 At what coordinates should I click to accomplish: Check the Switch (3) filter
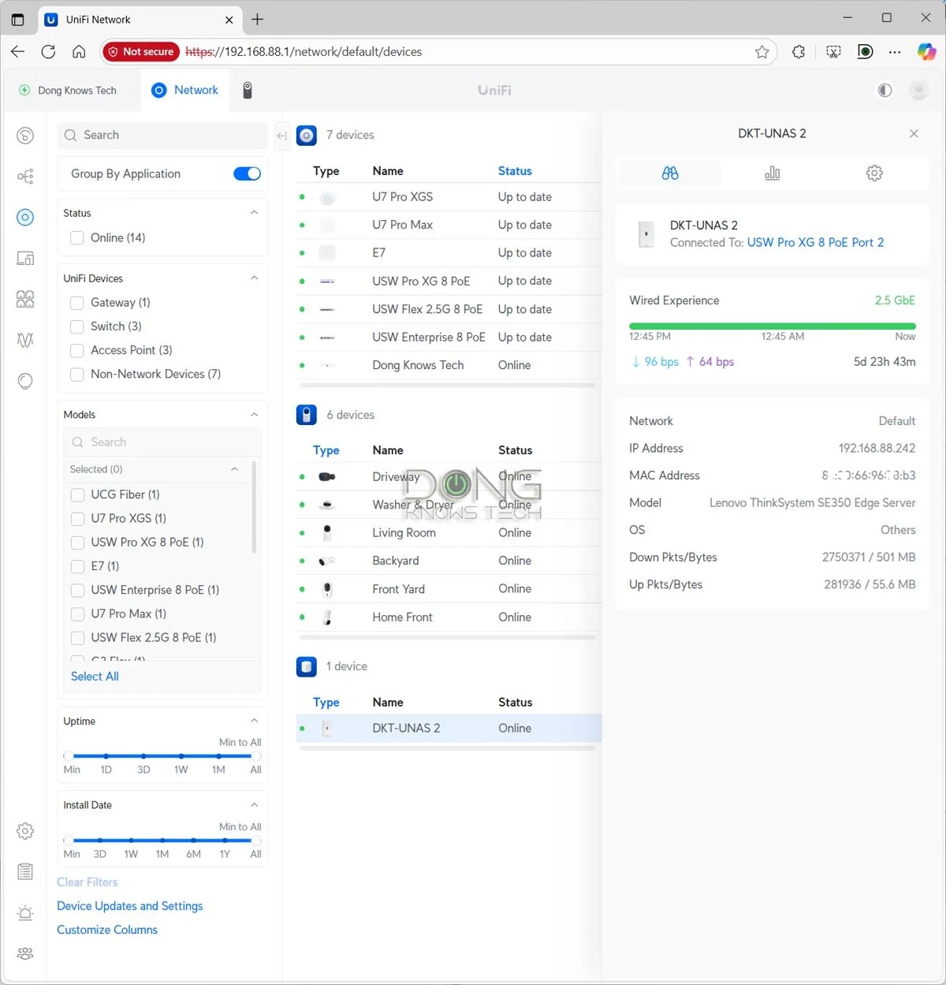(x=77, y=326)
